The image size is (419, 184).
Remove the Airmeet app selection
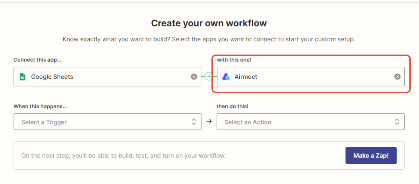click(397, 77)
